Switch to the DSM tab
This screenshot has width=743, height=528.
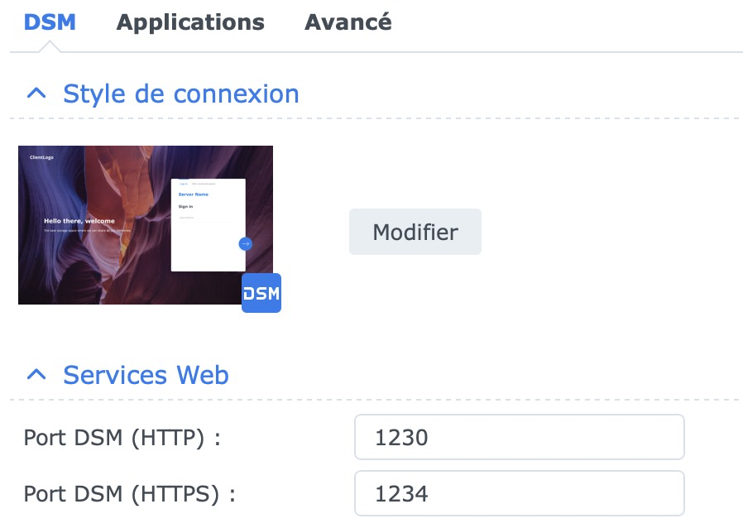(49, 22)
